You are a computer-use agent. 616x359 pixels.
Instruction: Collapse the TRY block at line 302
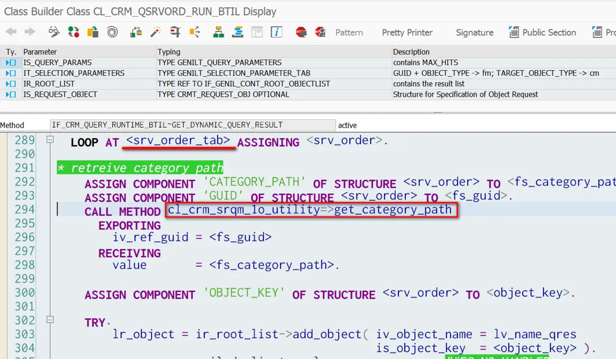[x=50, y=320]
